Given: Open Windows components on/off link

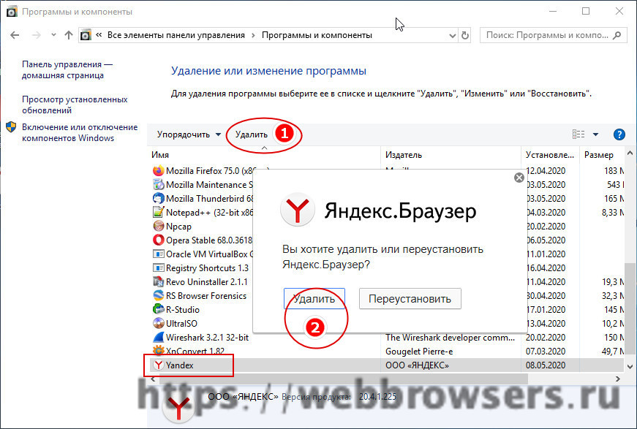Looking at the screenshot, I should (80, 133).
